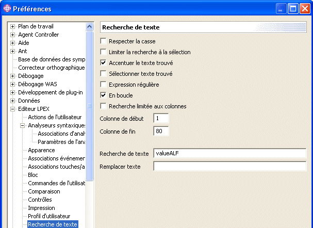Screen dimensions: 313x228
Task: Open Associations touches/actions page
Action: tap(57, 167)
